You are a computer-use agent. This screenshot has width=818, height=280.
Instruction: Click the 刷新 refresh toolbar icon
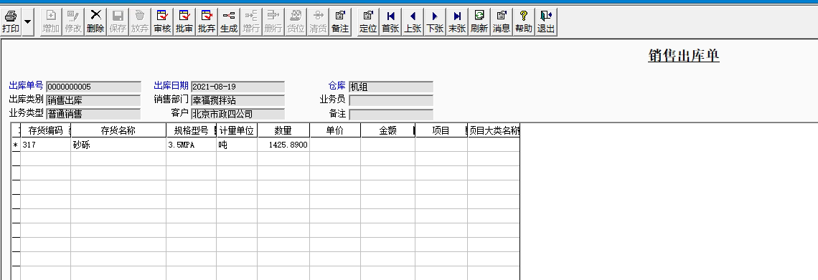point(479,22)
